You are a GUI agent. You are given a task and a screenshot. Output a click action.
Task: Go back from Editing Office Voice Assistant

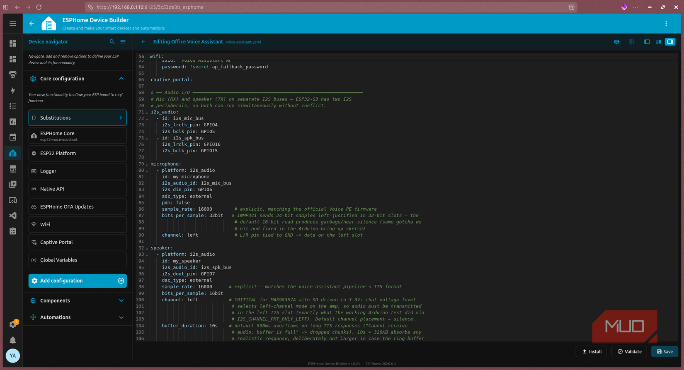tap(143, 42)
